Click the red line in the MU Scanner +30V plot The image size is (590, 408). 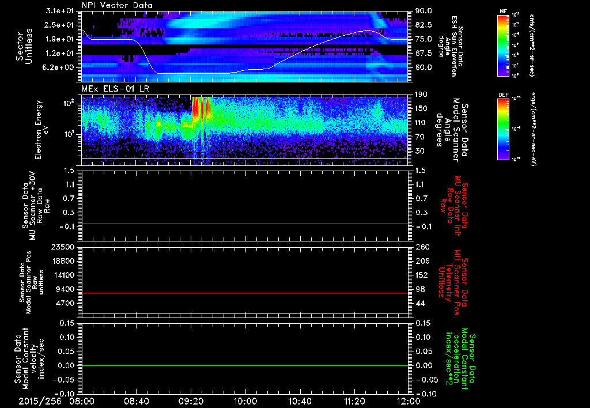(244, 223)
